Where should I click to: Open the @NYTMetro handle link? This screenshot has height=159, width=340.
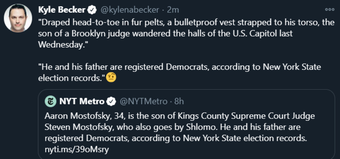coord(143,101)
